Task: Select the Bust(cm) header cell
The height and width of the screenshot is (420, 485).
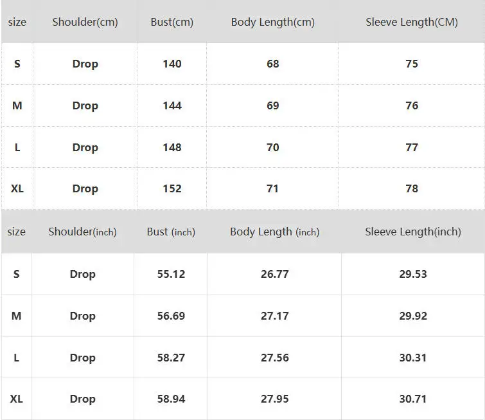Action: point(172,22)
